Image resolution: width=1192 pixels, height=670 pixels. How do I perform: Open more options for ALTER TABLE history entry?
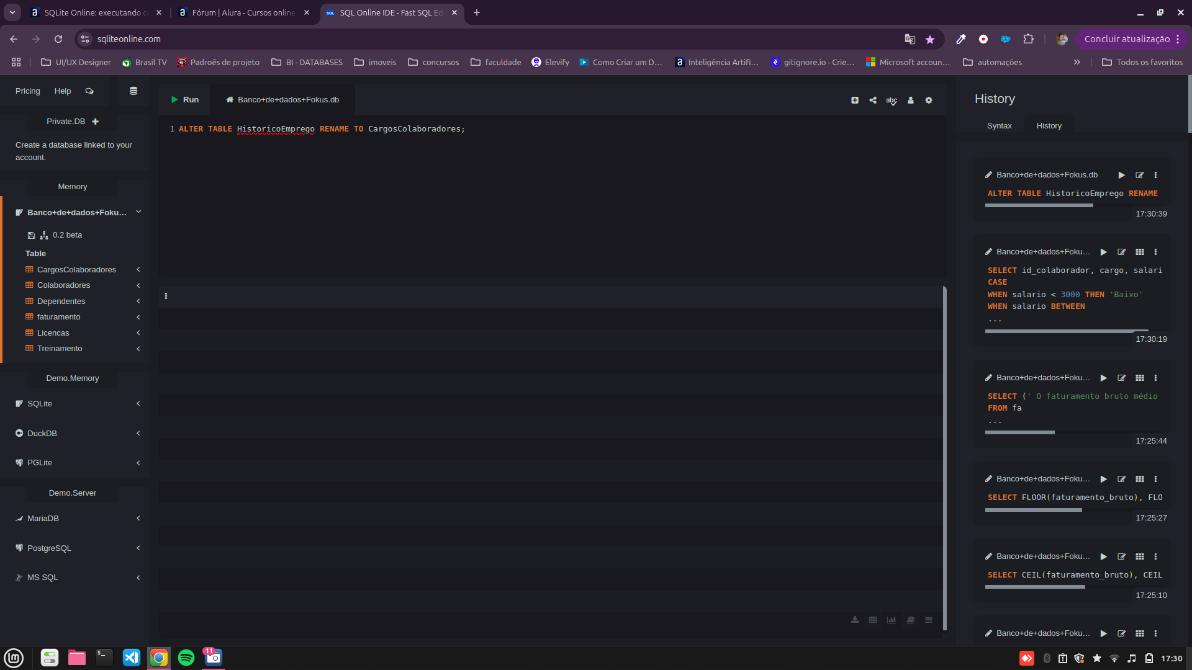(x=1155, y=175)
